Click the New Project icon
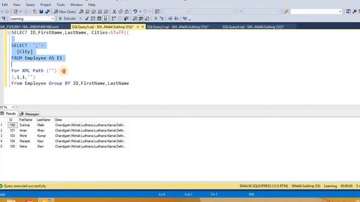This screenshot has width=360, height=202. [x=15, y=11]
